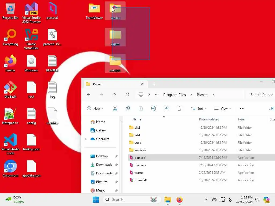
Task: Select the pservice application row
Action: pos(201,165)
